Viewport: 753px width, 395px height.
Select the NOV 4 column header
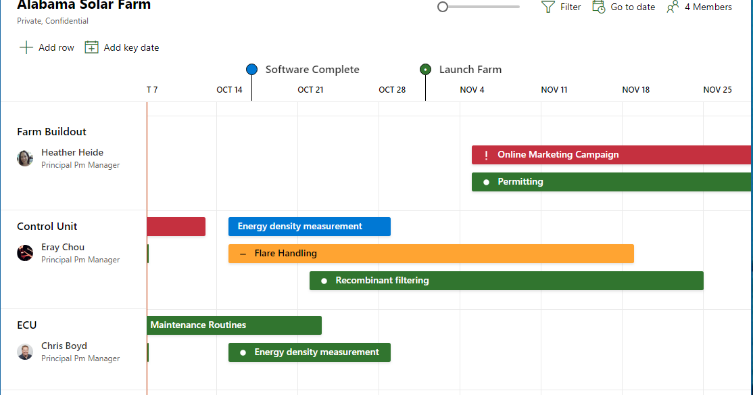coord(472,89)
